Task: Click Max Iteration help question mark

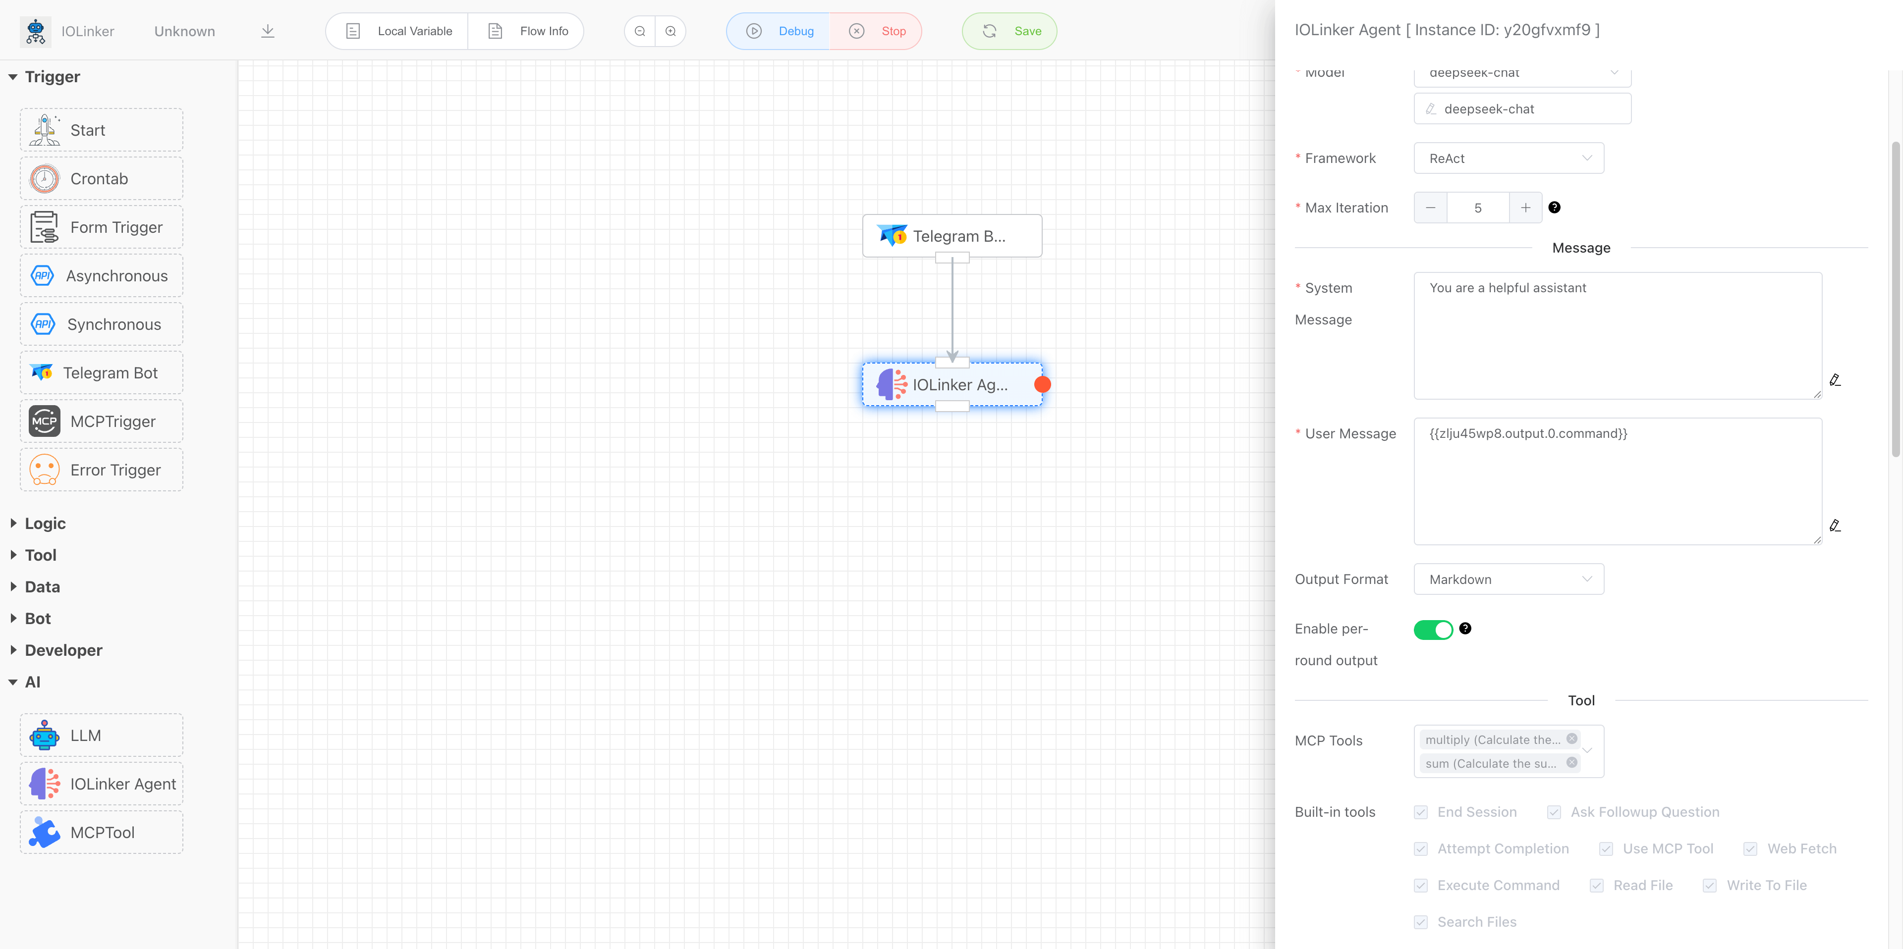Action: [1554, 208]
